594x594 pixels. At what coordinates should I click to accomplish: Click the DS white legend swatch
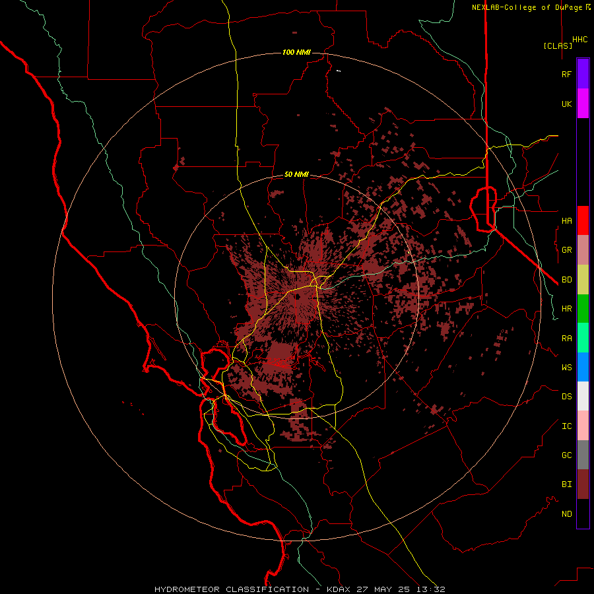click(x=583, y=396)
